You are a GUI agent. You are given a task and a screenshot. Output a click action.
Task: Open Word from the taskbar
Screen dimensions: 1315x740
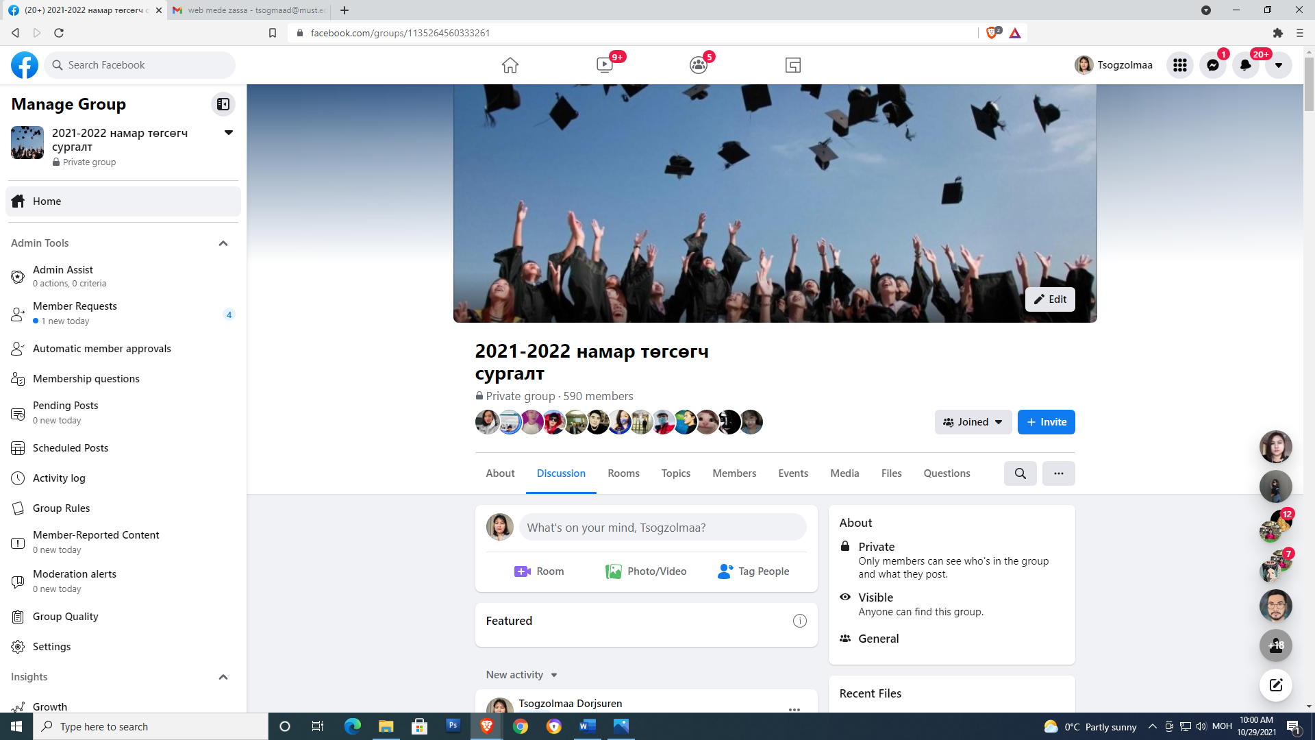click(587, 726)
